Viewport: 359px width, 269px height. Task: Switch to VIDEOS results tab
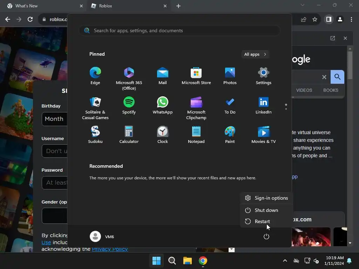click(x=304, y=90)
